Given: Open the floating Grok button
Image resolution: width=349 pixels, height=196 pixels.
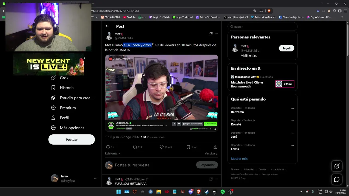Looking at the screenshot, I should [337, 166].
